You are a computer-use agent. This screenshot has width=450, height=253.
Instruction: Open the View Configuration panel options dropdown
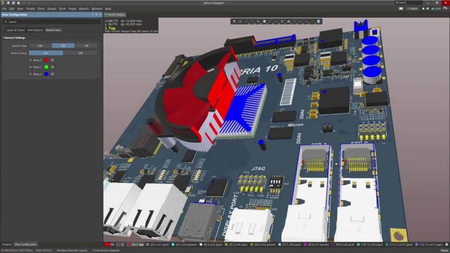click(92, 14)
